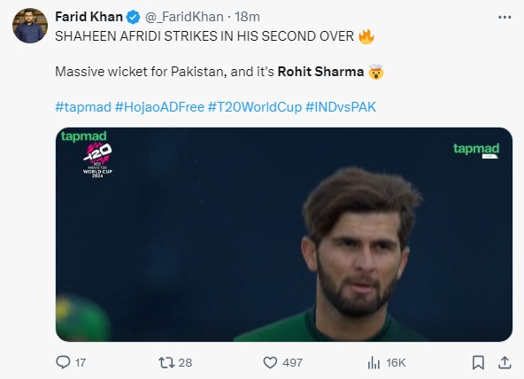524x379 pixels.
Task: Open the #INDvsPAK hashtag
Action: click(341, 107)
